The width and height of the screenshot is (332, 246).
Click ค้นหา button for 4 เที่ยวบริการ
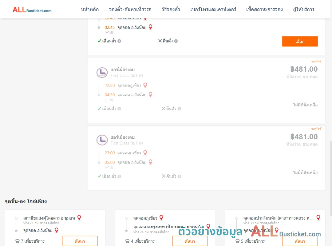pyautogui.click(x=190, y=241)
